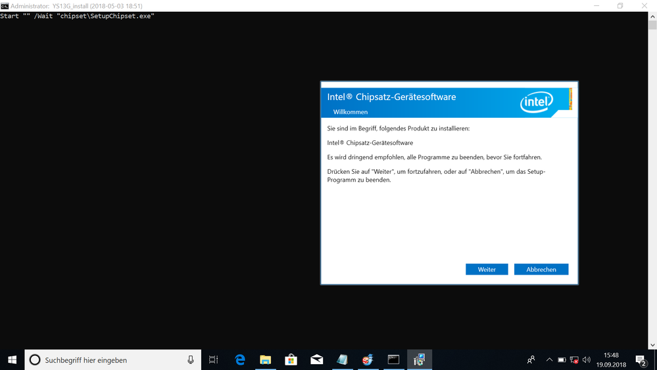
Task: Click the sentence 'Es wird dringend empfohlen'
Action: pyautogui.click(x=435, y=157)
